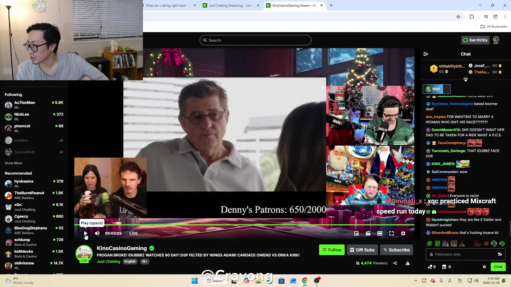Jump to LIVE in the player
Image resolution: width=511 pixels, height=287 pixels.
pyautogui.click(x=133, y=233)
